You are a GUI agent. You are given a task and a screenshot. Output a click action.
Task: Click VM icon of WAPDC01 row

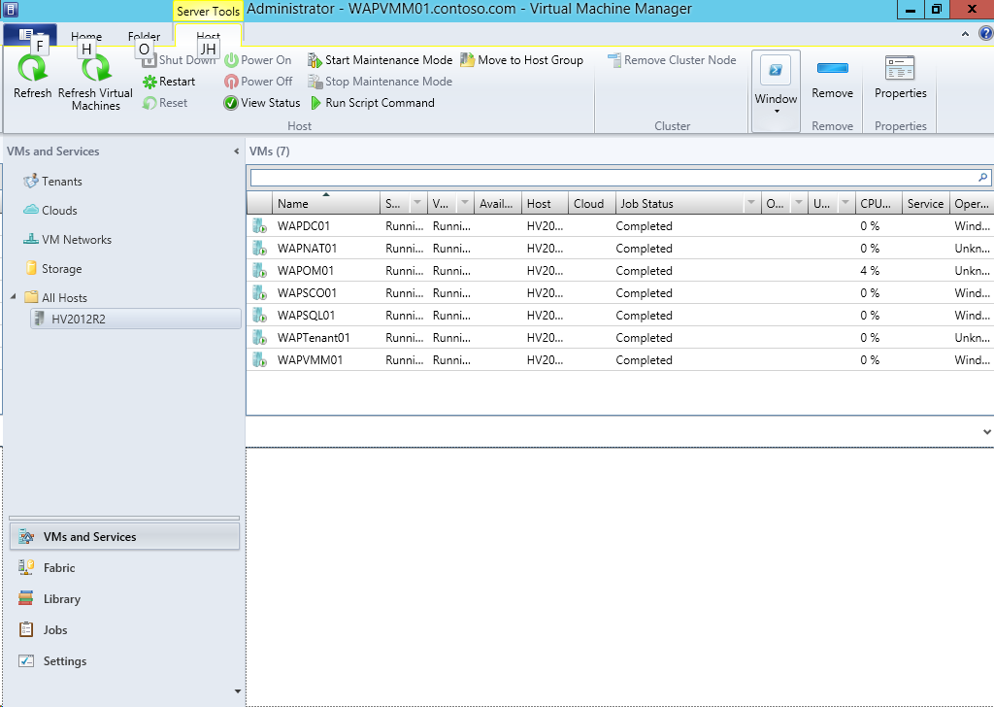[x=259, y=225]
